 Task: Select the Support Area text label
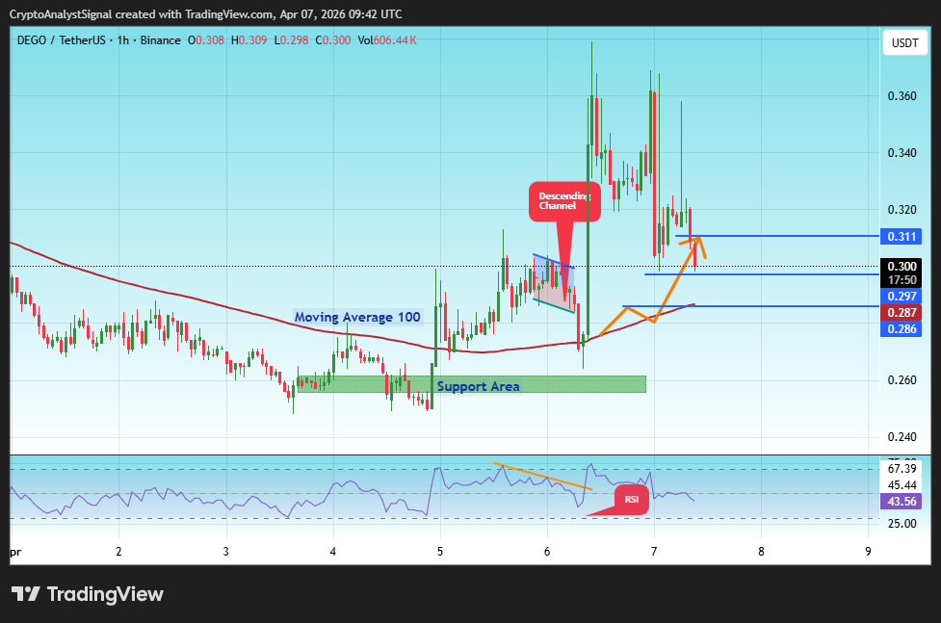point(479,386)
